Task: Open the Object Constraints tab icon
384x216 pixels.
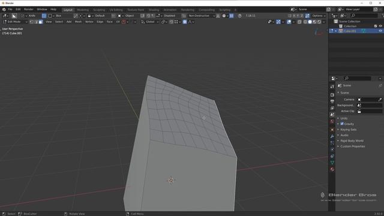Action: 332,156
